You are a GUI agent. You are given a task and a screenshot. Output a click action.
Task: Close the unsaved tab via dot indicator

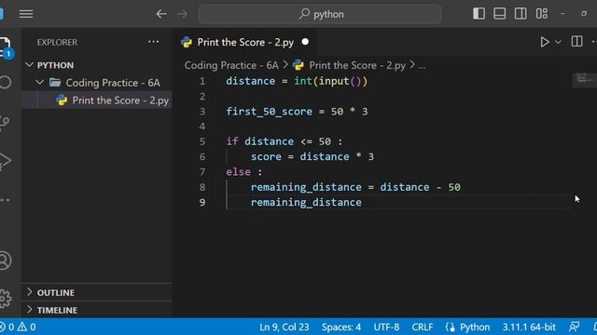pos(305,42)
